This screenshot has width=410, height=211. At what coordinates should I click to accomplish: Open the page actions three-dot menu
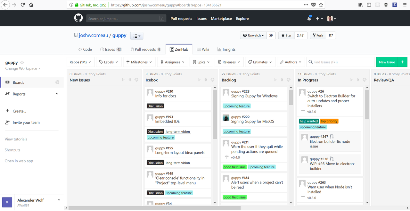coord(306,5)
